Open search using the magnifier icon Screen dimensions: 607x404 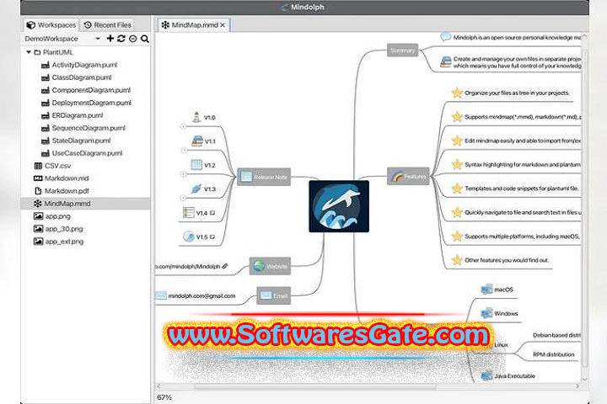[x=145, y=39]
